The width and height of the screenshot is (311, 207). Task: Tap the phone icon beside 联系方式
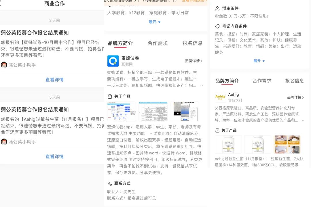(110, 183)
